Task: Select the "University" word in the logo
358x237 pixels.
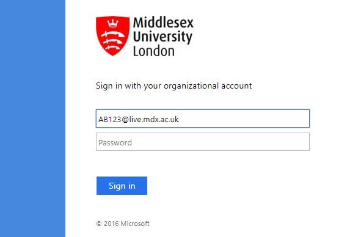Action: (x=163, y=37)
